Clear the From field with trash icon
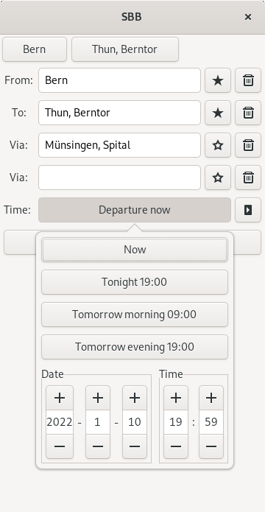 point(248,80)
